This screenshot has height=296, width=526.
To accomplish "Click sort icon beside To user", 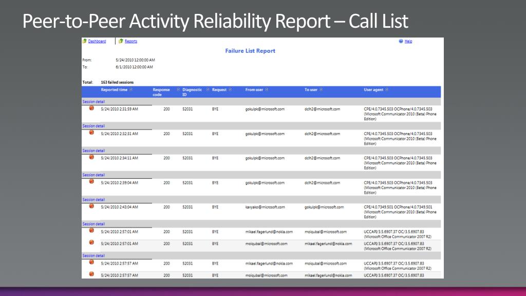I will (x=321, y=89).
